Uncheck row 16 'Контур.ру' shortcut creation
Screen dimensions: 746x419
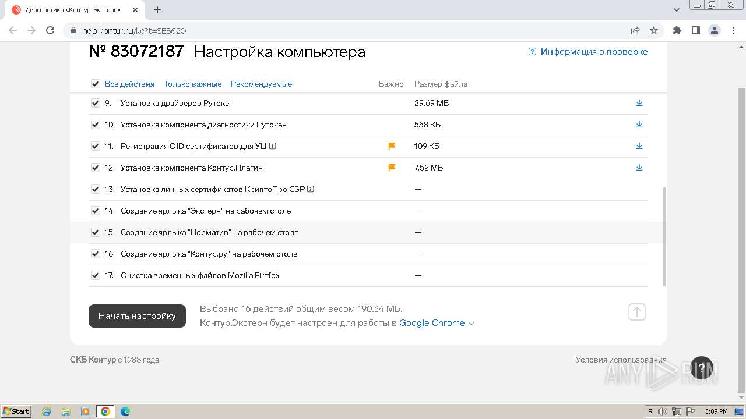pos(96,254)
